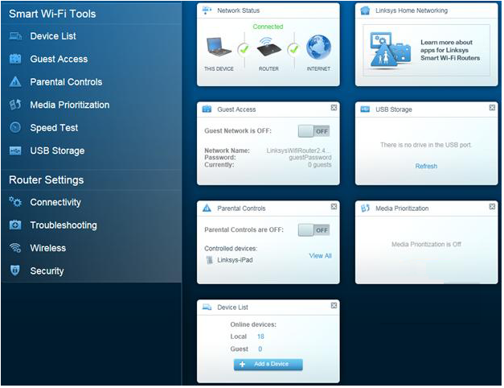
Task: Click the Media Prioritization sidebar icon
Action: pyautogui.click(x=15, y=105)
